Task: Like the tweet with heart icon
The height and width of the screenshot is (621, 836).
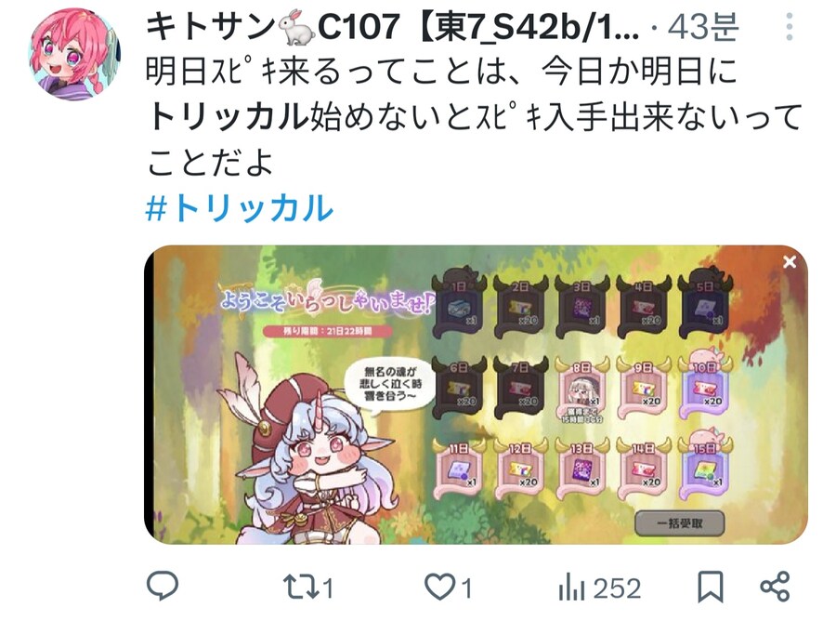Action: (440, 588)
